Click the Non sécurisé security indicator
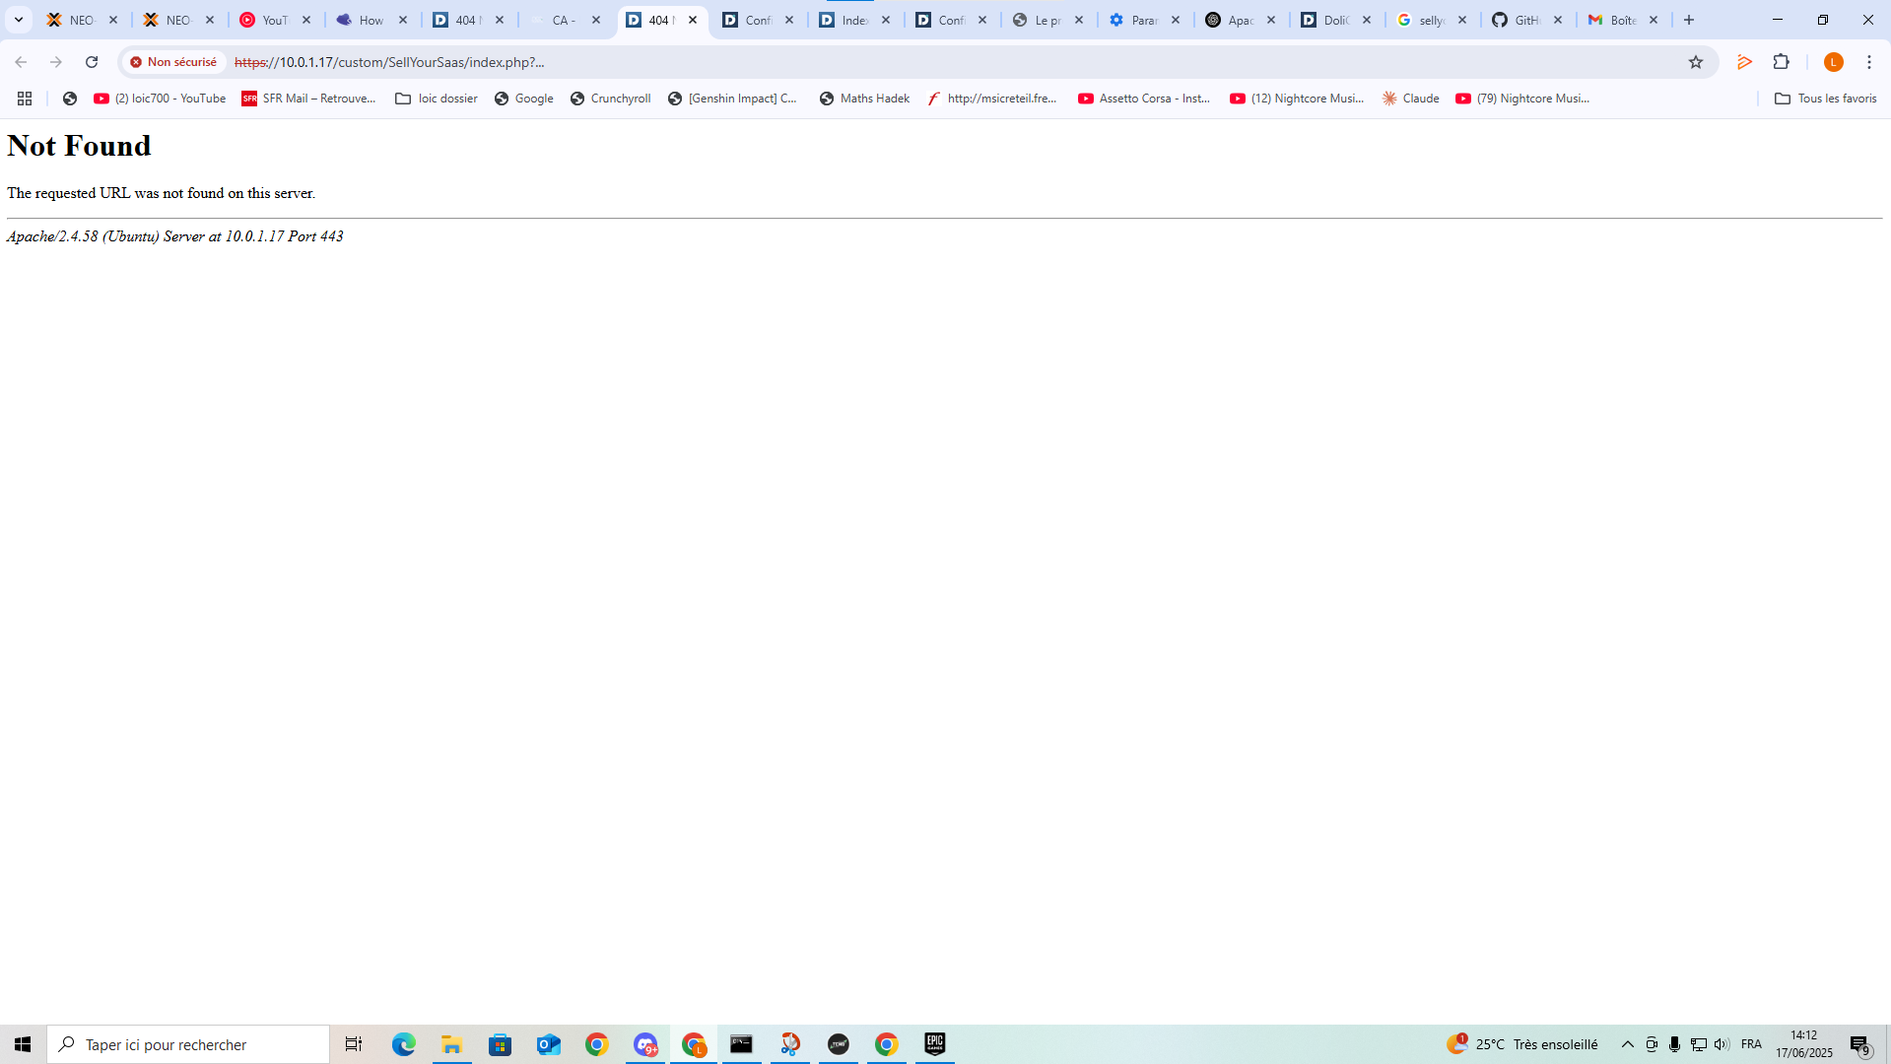This screenshot has width=1891, height=1064. point(173,62)
